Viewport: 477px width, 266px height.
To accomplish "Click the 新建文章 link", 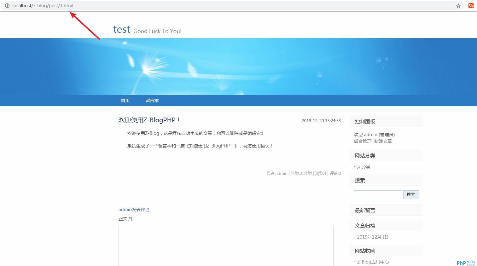I will [x=383, y=141].
